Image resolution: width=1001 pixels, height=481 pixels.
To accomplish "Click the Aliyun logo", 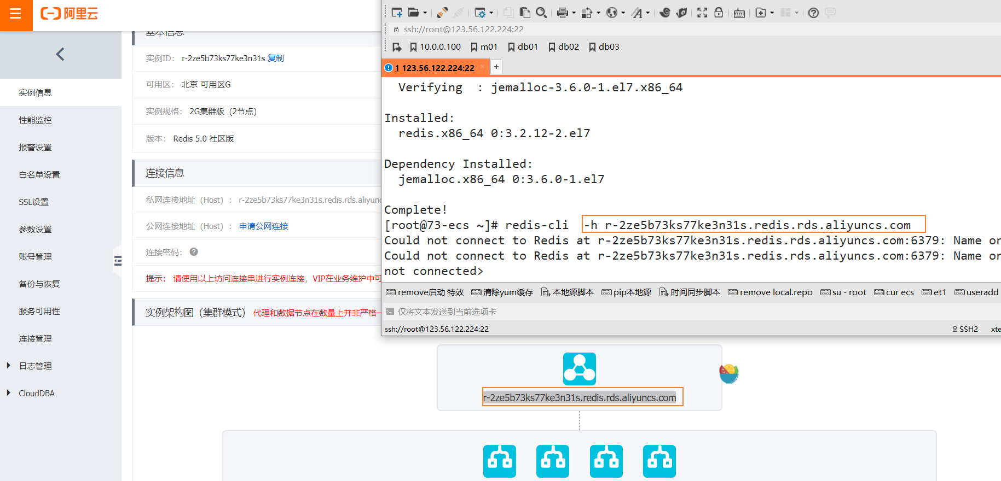I will (x=70, y=14).
